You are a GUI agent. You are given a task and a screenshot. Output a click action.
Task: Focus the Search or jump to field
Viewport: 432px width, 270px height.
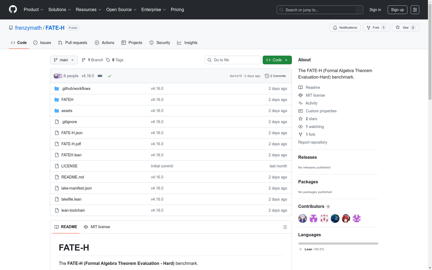(x=320, y=10)
